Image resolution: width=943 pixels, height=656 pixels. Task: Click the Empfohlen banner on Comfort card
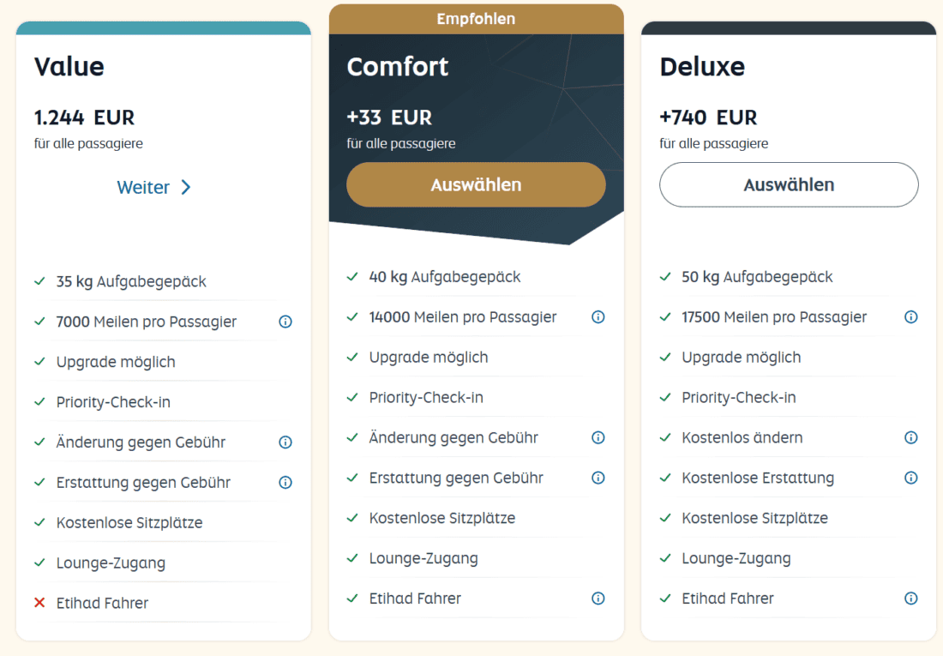[x=476, y=19]
